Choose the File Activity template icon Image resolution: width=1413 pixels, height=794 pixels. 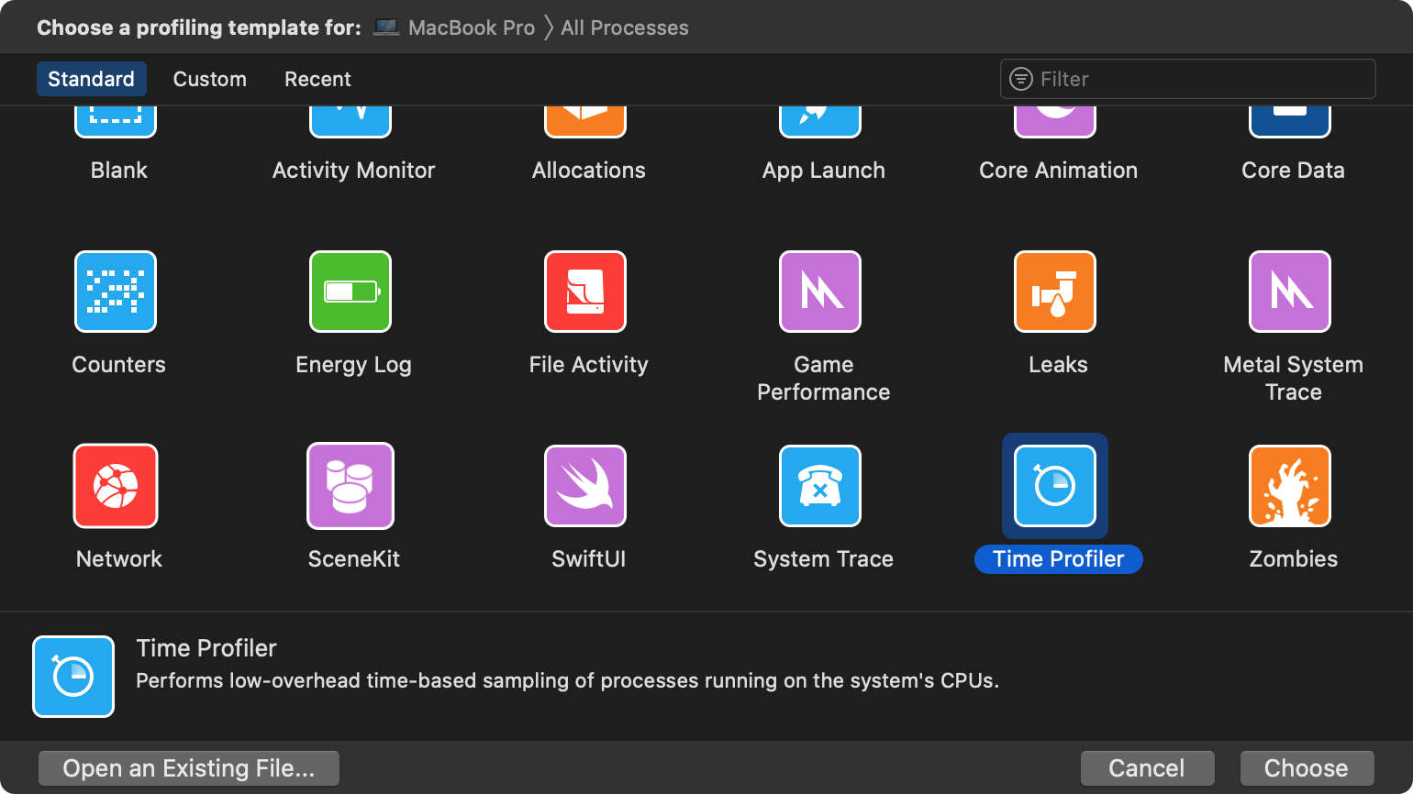[585, 292]
